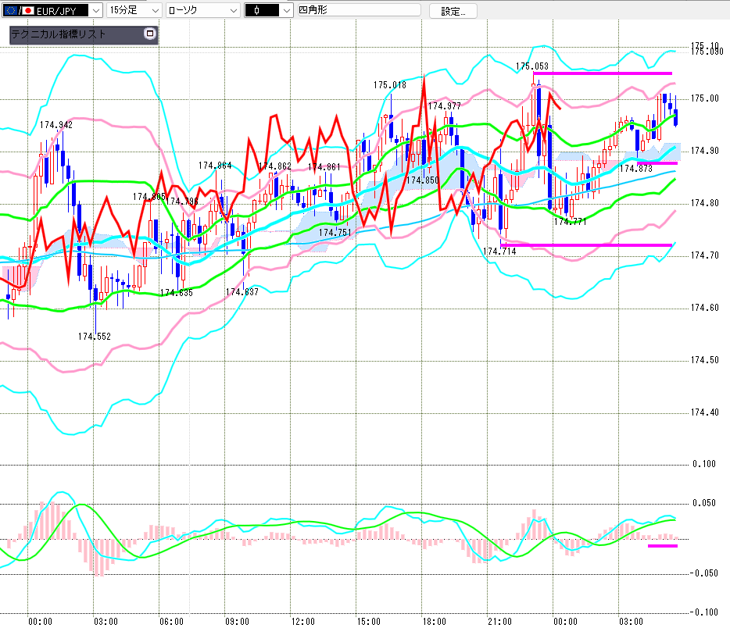Click the 174.552 price low label
This screenshot has width=730, height=628.
coord(94,337)
